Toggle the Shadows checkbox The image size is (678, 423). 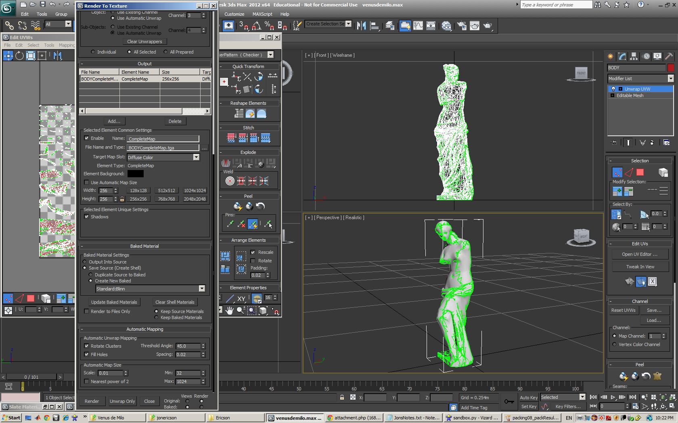coord(86,217)
